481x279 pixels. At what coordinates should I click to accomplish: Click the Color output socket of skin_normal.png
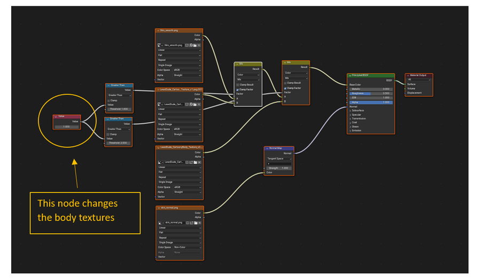click(x=204, y=213)
